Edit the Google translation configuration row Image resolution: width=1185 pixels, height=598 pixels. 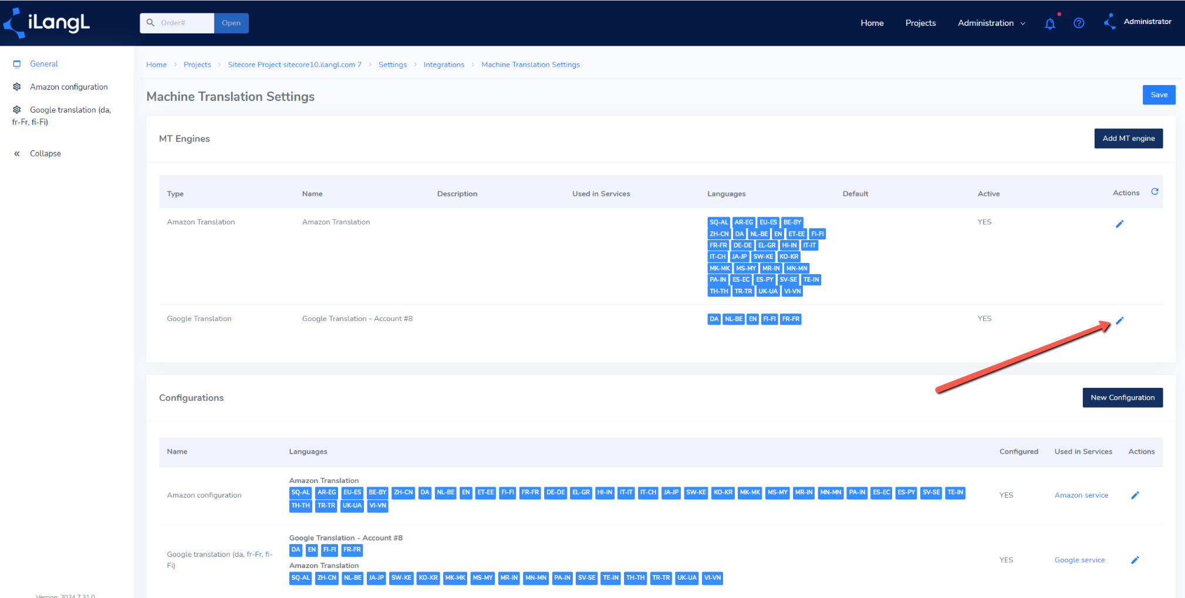(x=1135, y=560)
